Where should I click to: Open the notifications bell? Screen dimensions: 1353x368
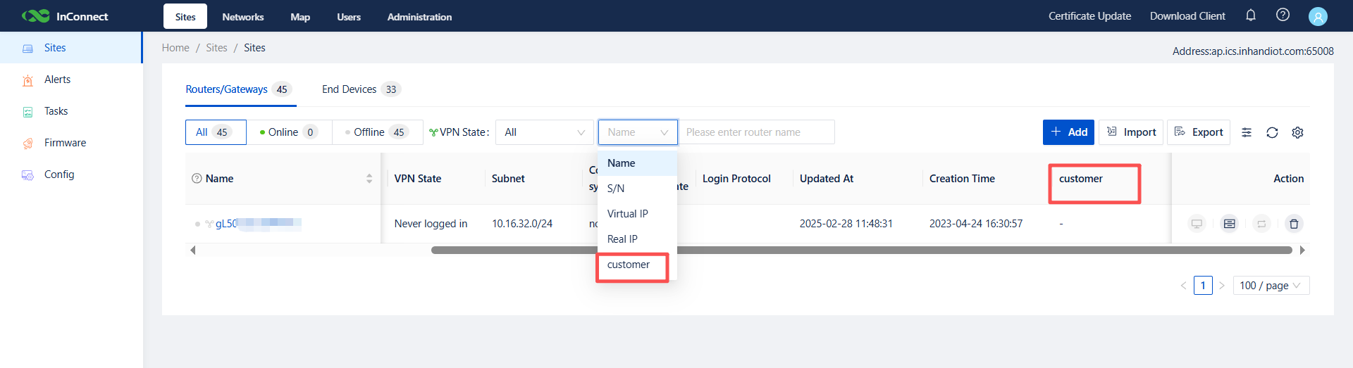[1251, 15]
